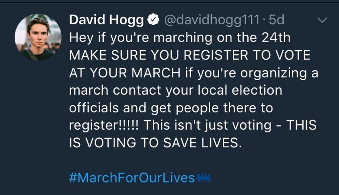Click "IS VOTING TO SAVE LIVES." text

pos(154,143)
